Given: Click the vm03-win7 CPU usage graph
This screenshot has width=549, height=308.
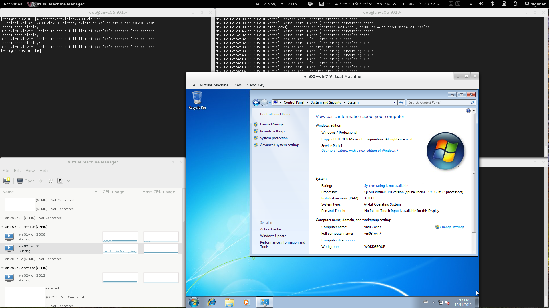Looking at the screenshot, I should tap(120, 248).
